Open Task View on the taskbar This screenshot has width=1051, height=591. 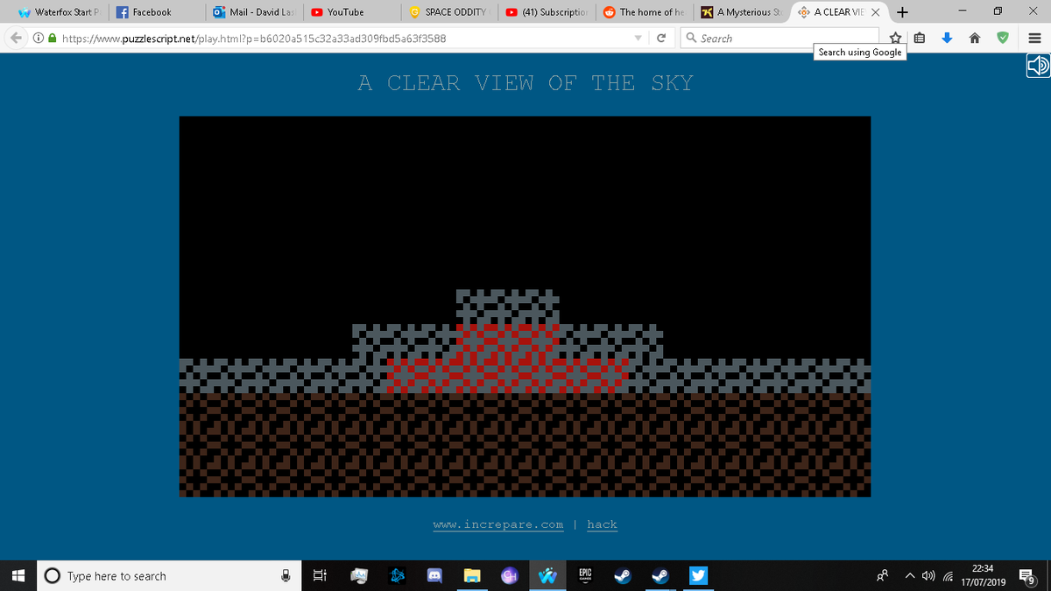click(320, 576)
